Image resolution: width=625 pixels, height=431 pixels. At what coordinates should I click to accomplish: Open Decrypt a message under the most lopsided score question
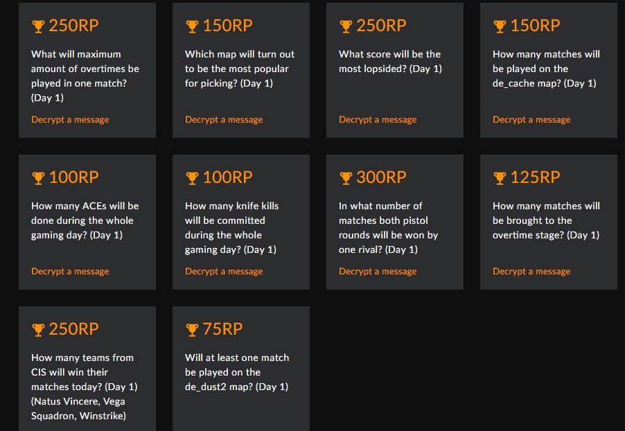coord(378,120)
